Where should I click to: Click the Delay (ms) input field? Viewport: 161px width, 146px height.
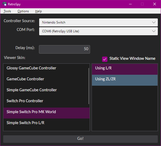65,49
